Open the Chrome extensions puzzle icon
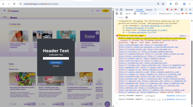 176,4
